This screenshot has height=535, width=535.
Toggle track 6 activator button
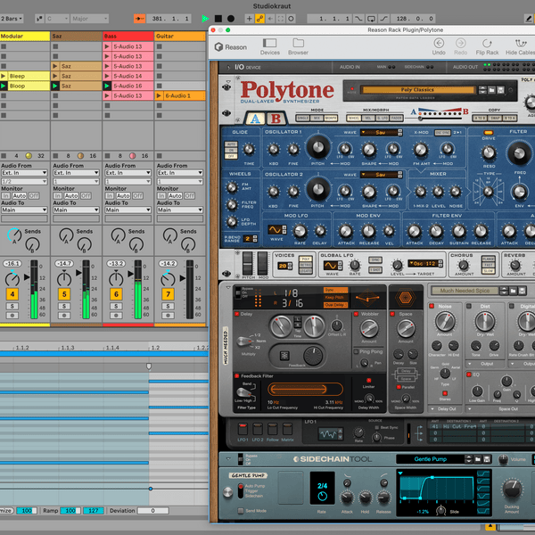(116, 294)
